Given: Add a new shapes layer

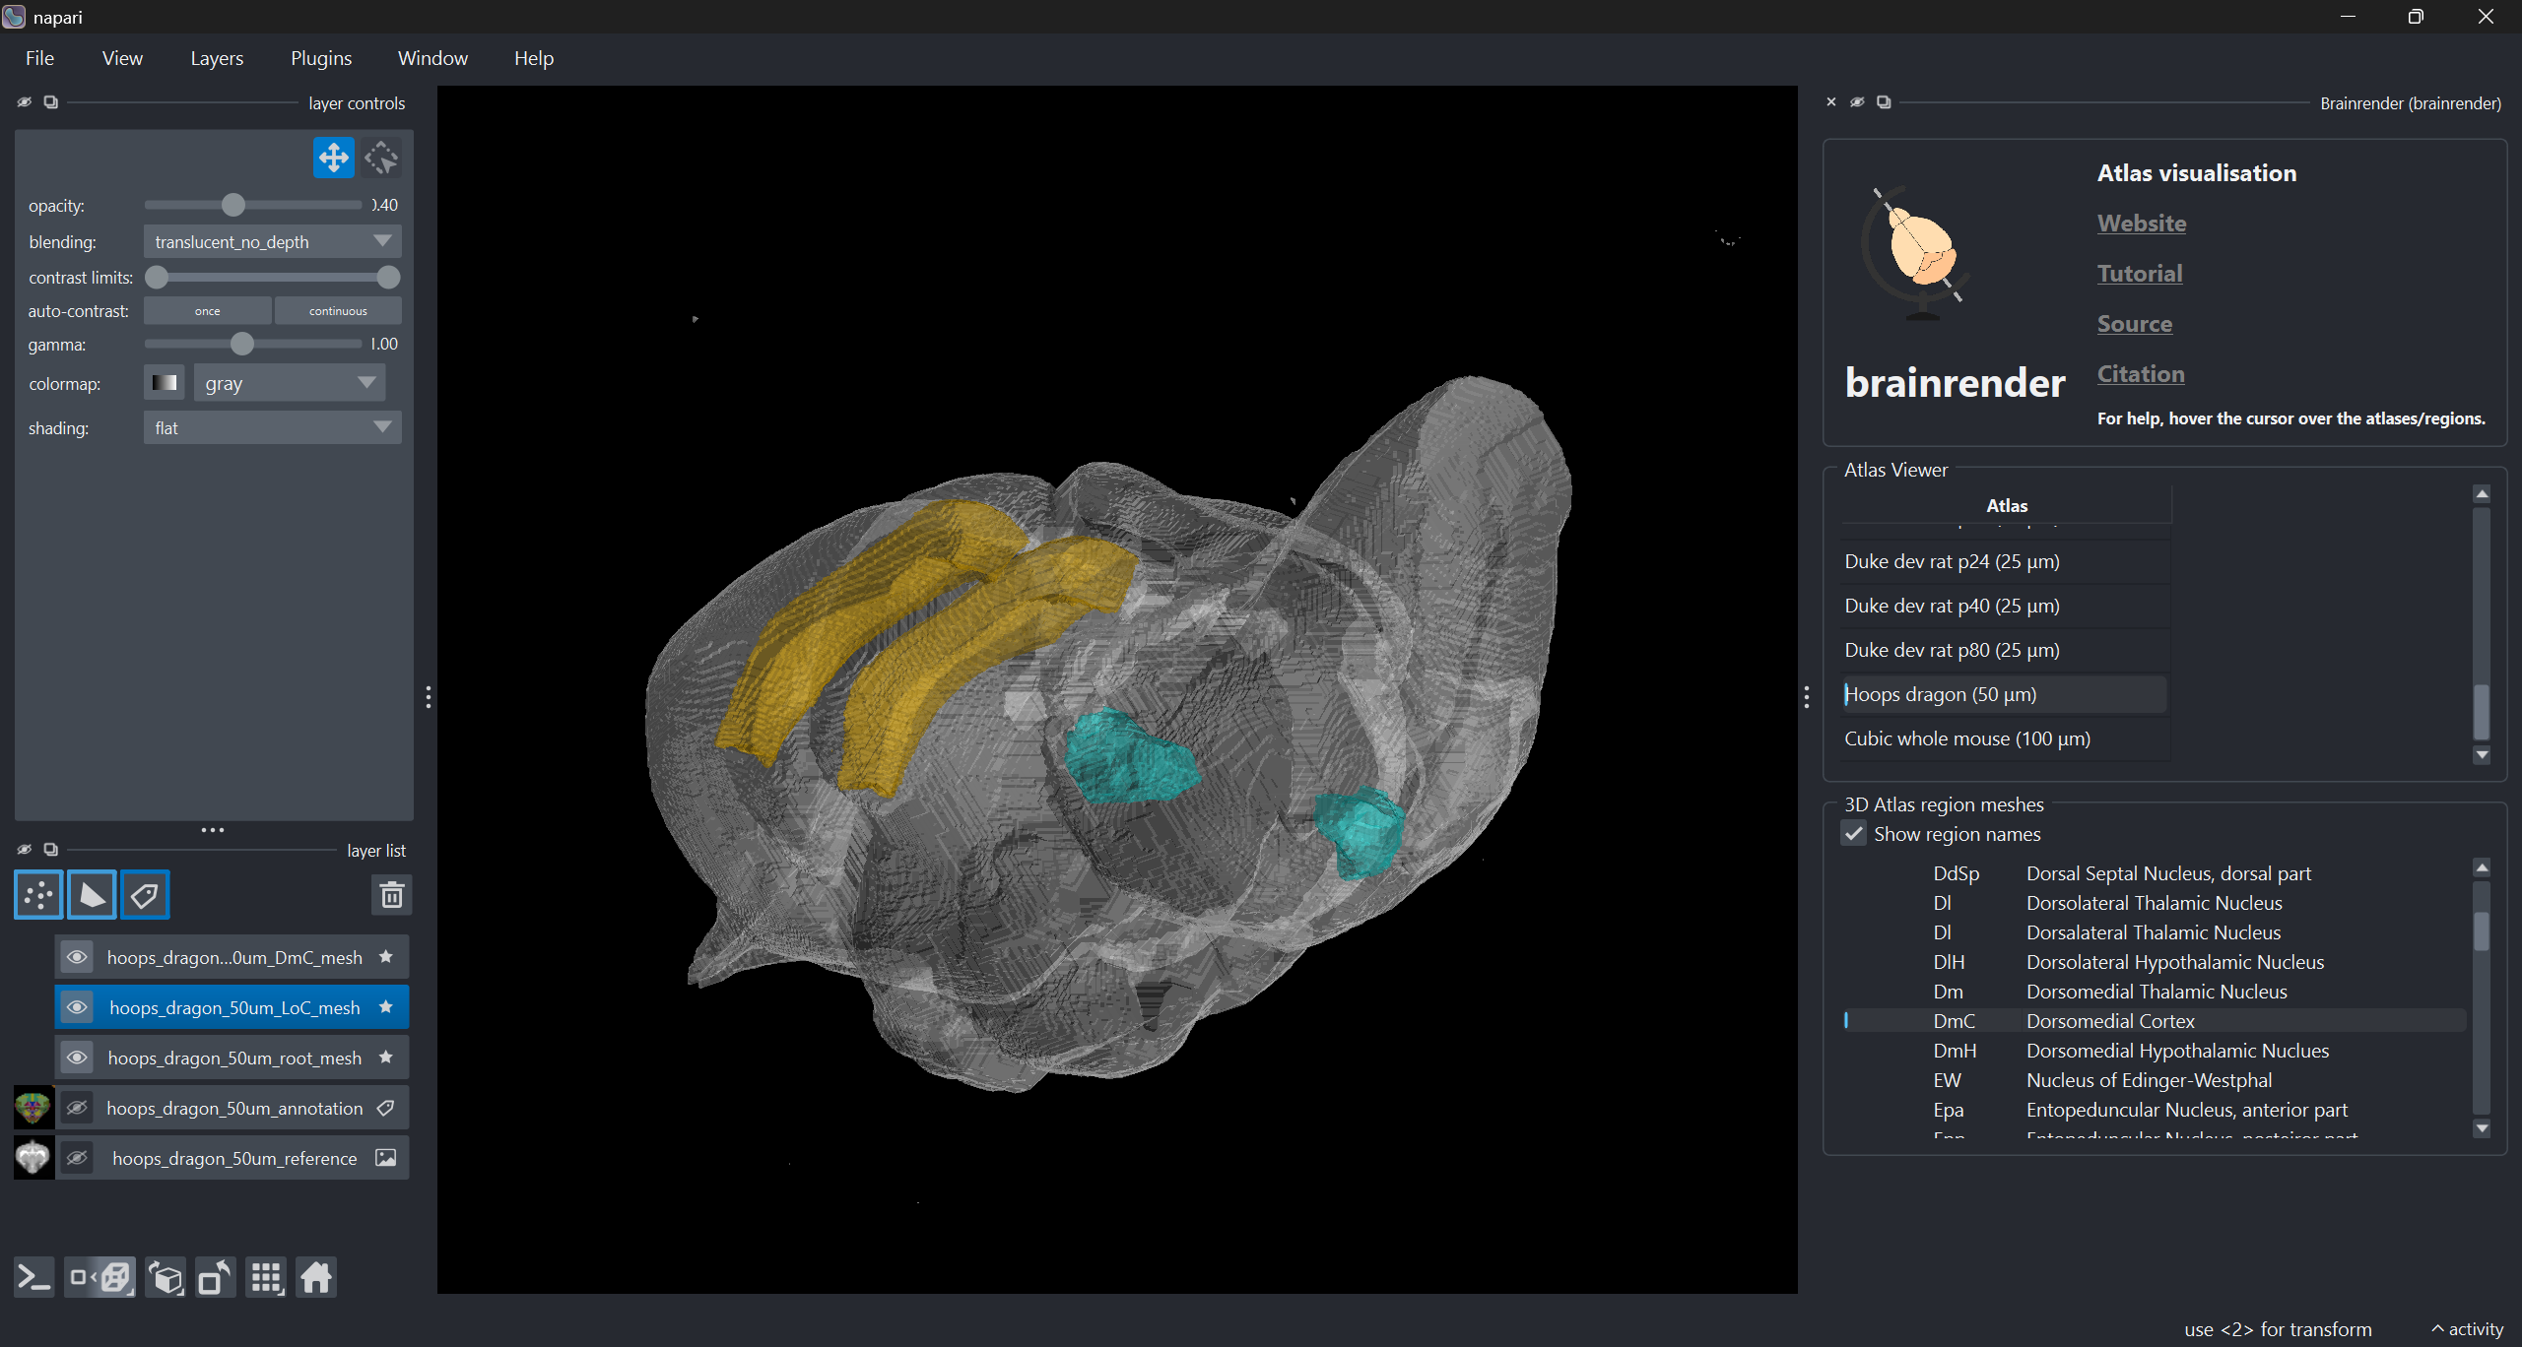Looking at the screenshot, I should coord(92,895).
